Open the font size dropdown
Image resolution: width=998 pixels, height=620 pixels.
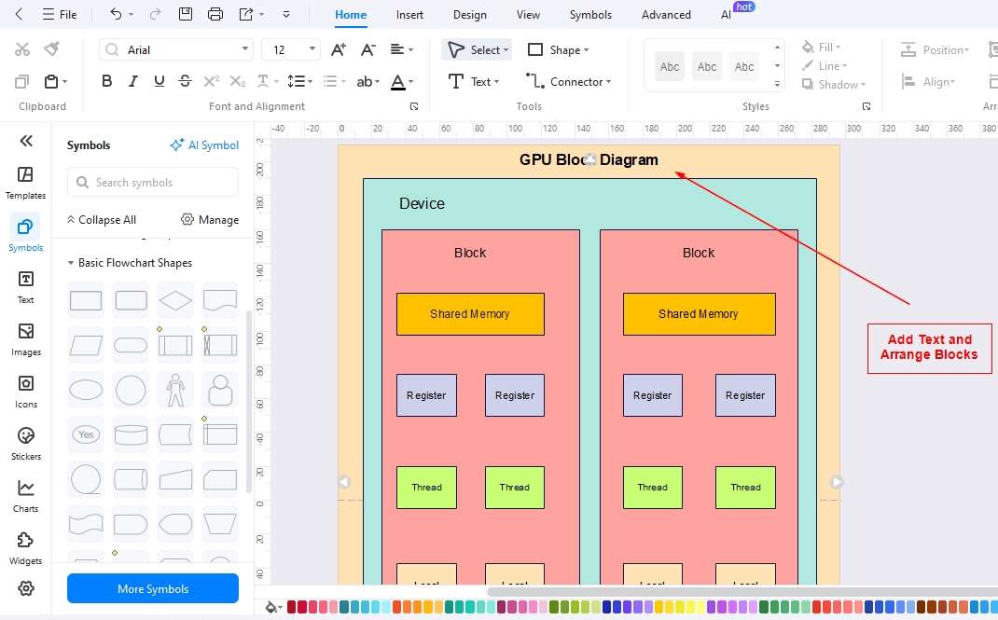click(x=312, y=48)
